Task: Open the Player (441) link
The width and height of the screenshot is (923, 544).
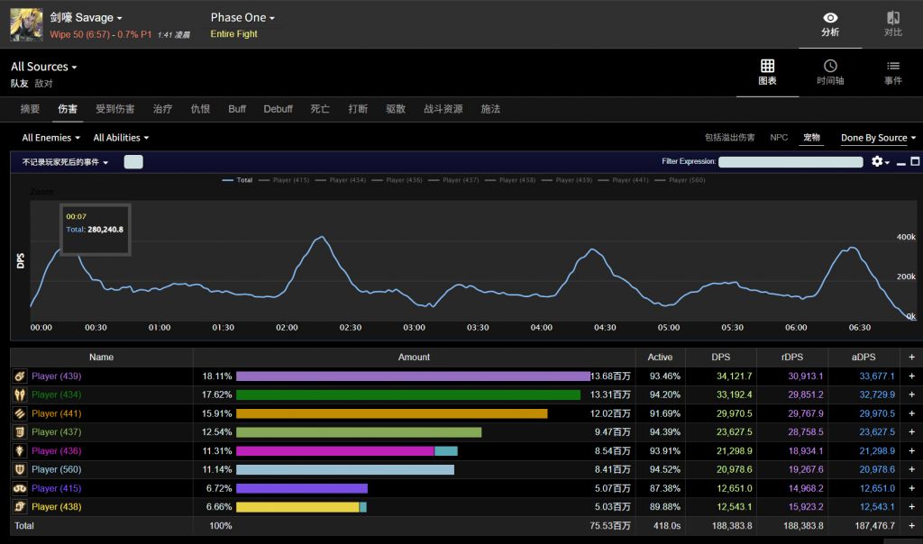Action: click(x=56, y=413)
